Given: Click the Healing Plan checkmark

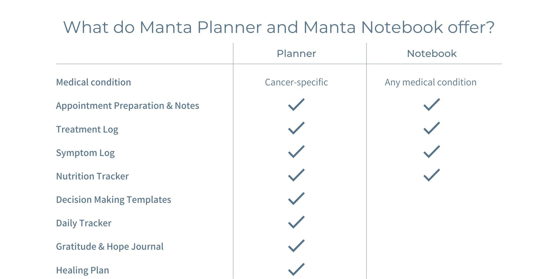Looking at the screenshot, I should pos(296,269).
